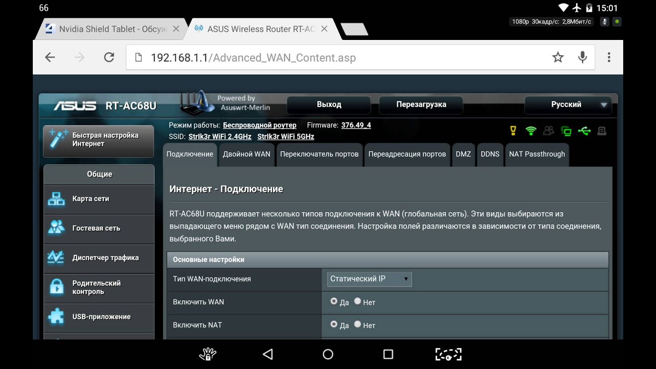The width and height of the screenshot is (656, 369).
Task: Click the browser forward arrow
Action: 79,57
